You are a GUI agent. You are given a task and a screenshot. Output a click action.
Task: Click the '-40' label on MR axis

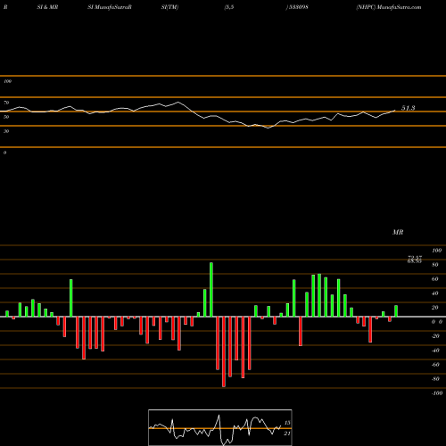point(435,351)
